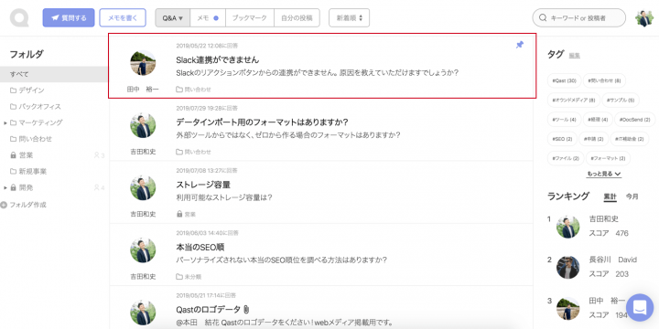Select the #ファイル (2) tag
The image size is (659, 329).
point(566,158)
